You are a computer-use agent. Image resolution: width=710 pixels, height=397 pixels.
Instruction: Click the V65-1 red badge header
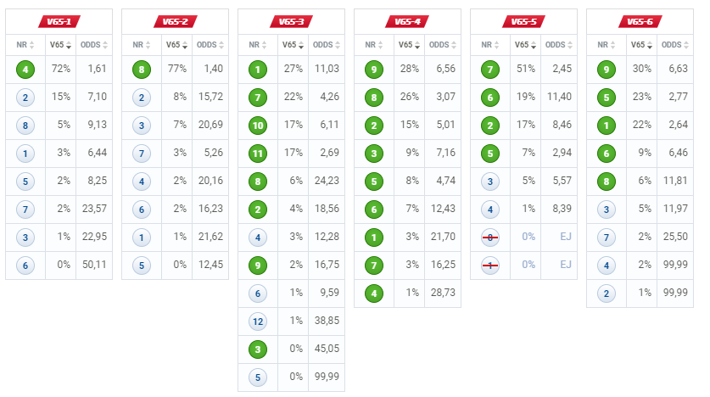pos(59,22)
